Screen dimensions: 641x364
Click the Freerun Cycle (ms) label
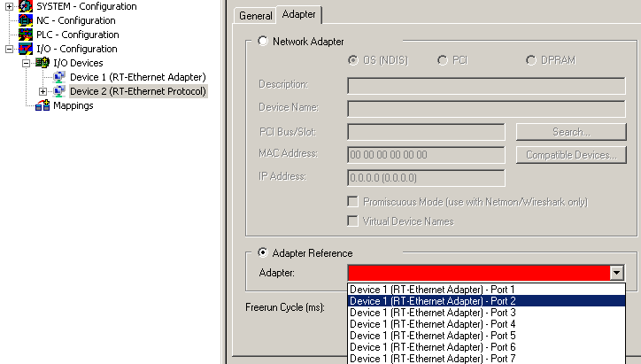[x=285, y=307]
